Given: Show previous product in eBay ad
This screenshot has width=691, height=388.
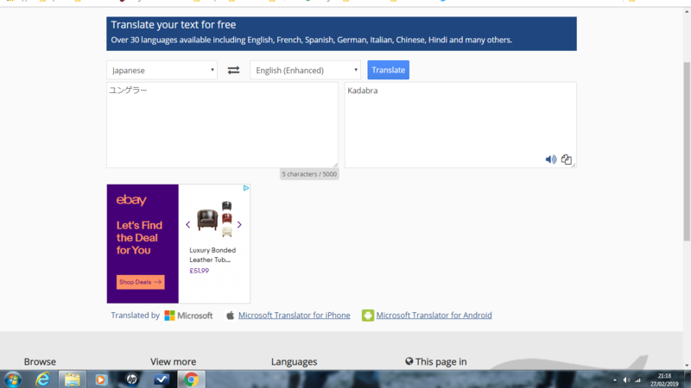Looking at the screenshot, I should 188,225.
